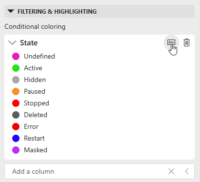The image size is (200, 182).
Task: Pick the red Error color swatch
Action: click(16, 126)
